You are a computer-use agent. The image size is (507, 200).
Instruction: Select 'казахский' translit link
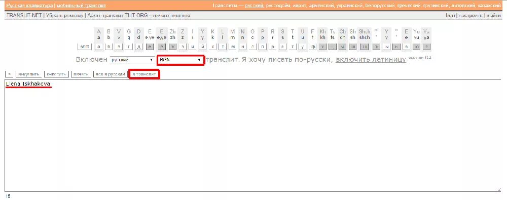[x=489, y=6]
